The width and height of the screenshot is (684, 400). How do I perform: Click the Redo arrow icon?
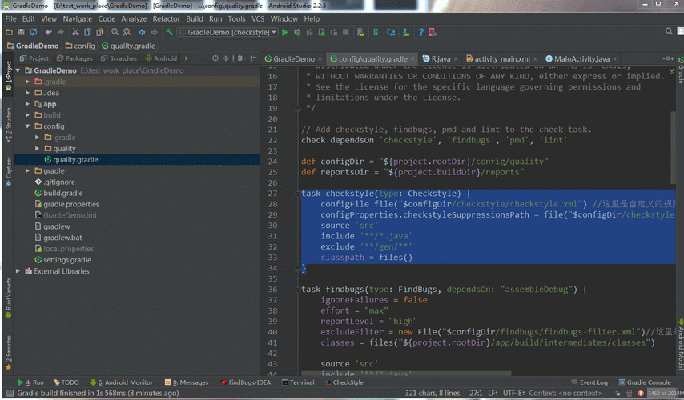coord(60,32)
